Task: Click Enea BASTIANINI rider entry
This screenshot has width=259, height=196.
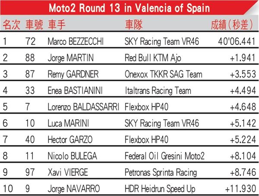Action: coord(75,91)
